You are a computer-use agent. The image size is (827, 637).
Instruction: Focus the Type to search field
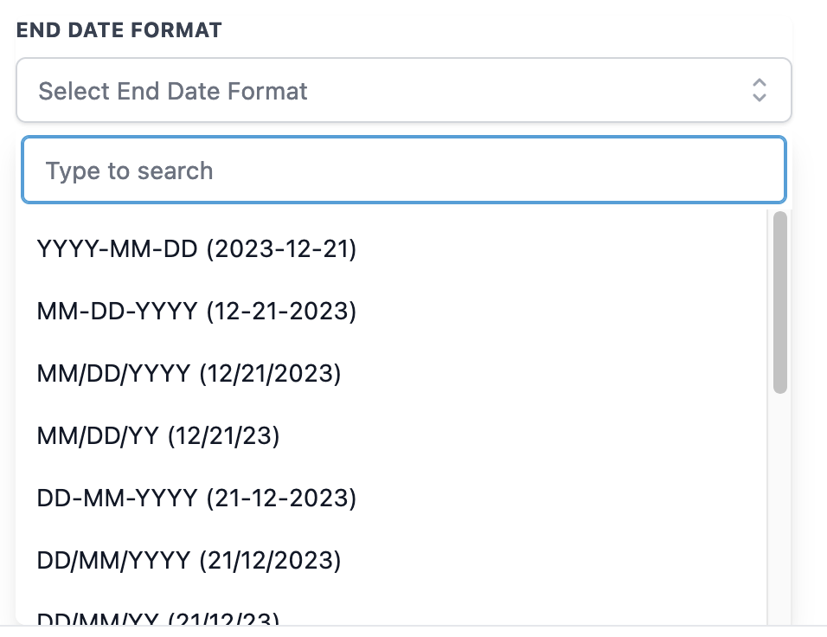click(x=403, y=170)
